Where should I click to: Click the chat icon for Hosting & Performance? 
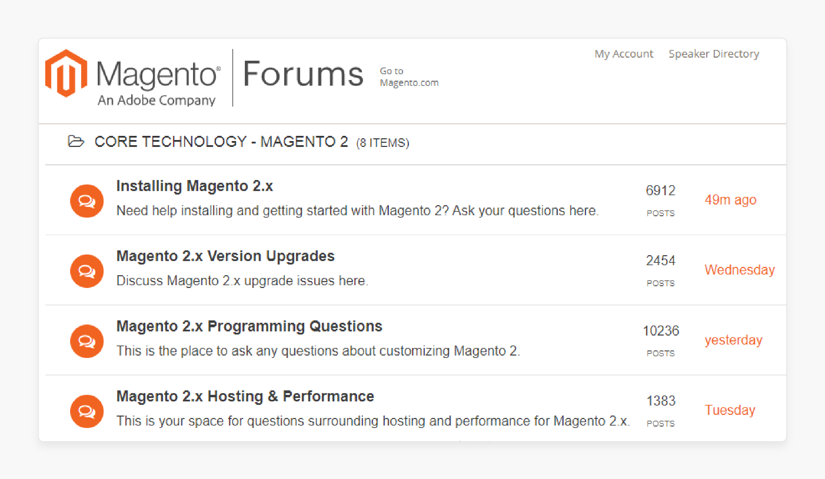click(87, 411)
